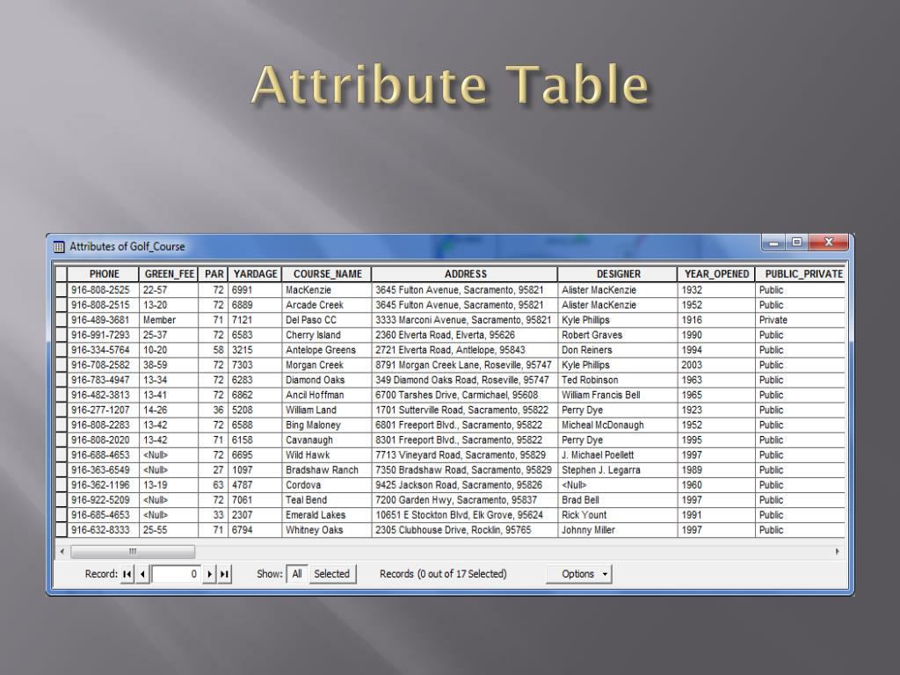Click the 'Cherry Island' course name cell
Screen dimensions: 900x675
pos(327,335)
